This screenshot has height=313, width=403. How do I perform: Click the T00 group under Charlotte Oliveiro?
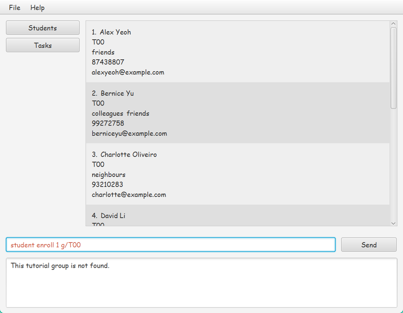98,165
